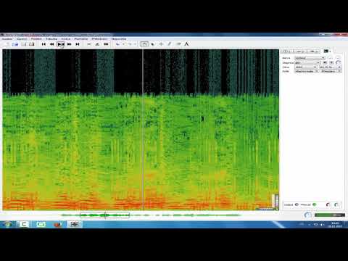This screenshot has width=348, height=261.
Task: Switch to the waveform layer tab in properties panel
Action: click(x=299, y=51)
